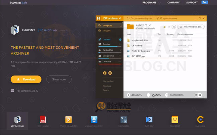217x135 pixels.
Task: Select the My photos folder row
Action: (165, 40)
